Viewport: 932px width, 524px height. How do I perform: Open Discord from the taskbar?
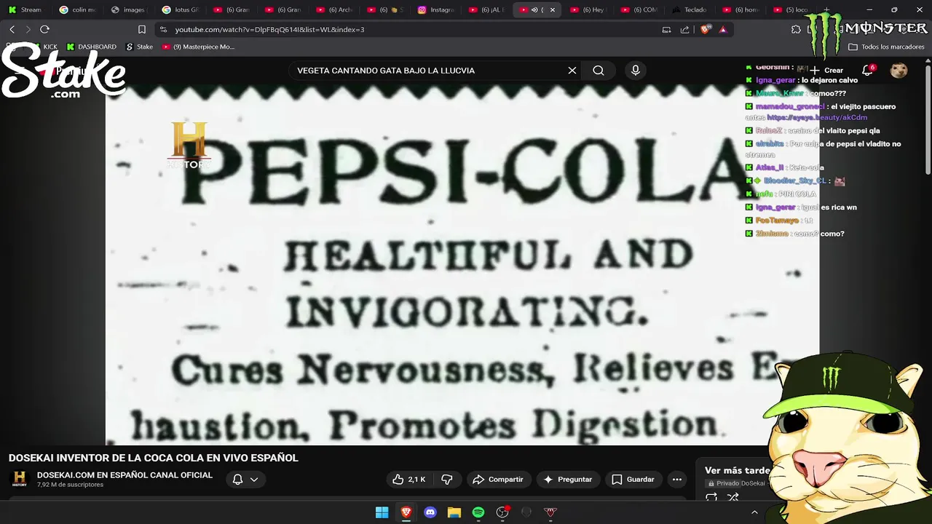pyautogui.click(x=430, y=512)
